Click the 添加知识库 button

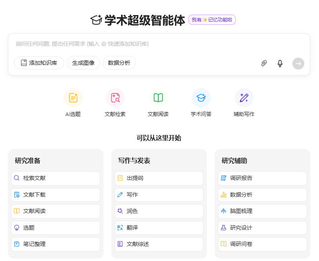[x=39, y=63]
